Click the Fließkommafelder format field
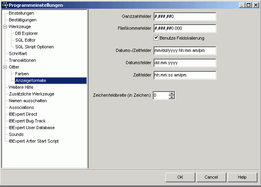This screenshot has width=261, height=187. pos(185,29)
